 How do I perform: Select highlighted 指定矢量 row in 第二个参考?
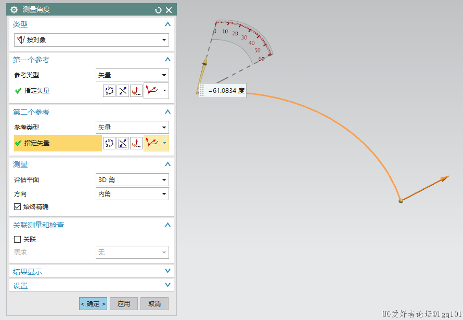point(58,143)
